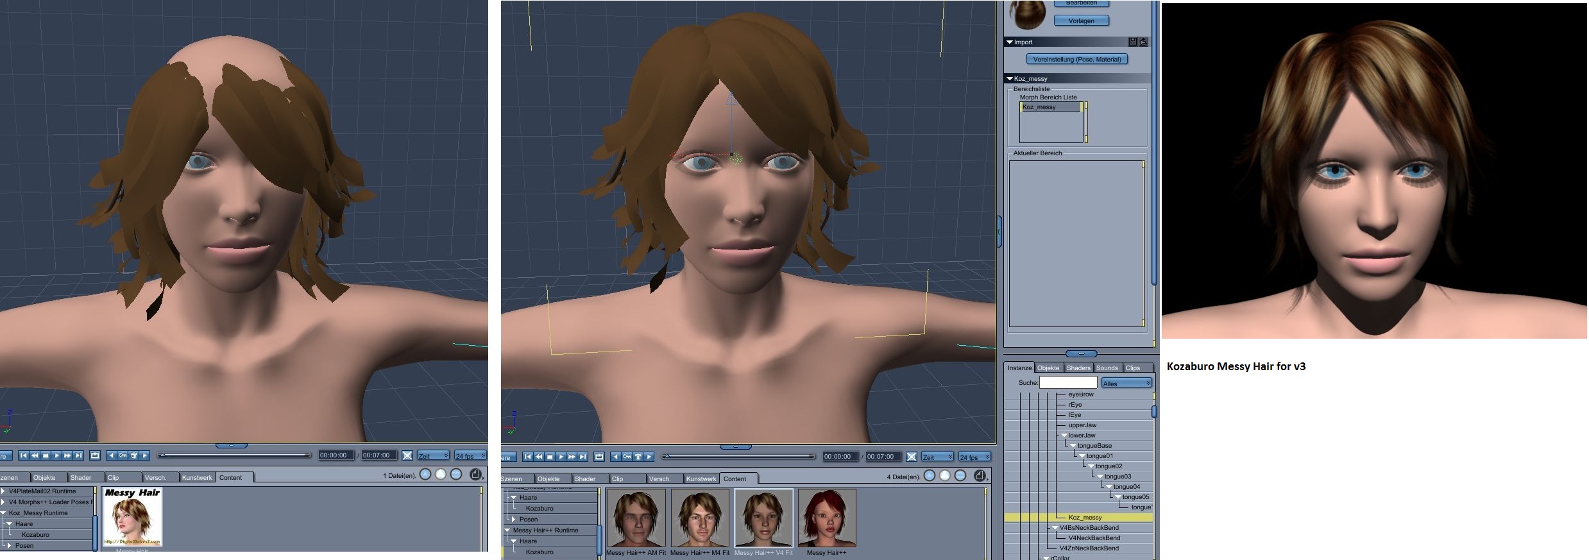1589x560 pixels.
Task: Go to next keyframe above the 4 Datei(en) browser
Action: click(649, 457)
